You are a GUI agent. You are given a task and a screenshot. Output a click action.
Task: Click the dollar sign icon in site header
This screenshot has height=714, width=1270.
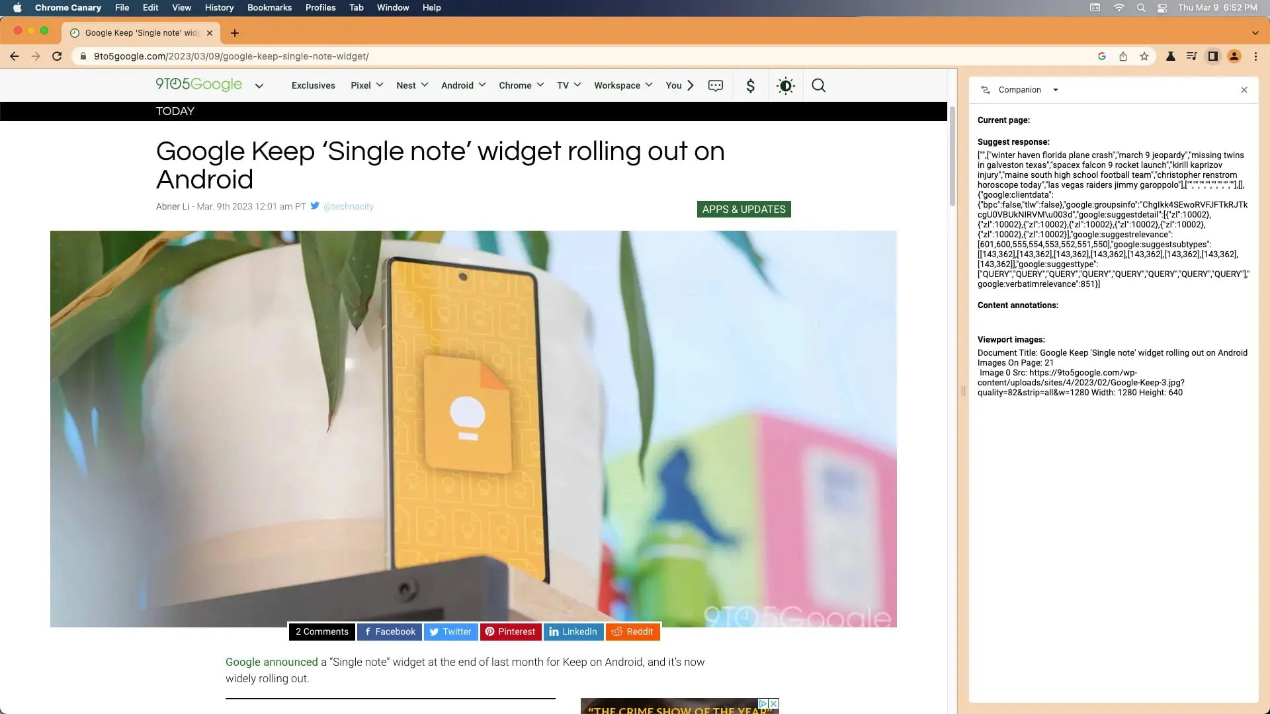point(750,85)
